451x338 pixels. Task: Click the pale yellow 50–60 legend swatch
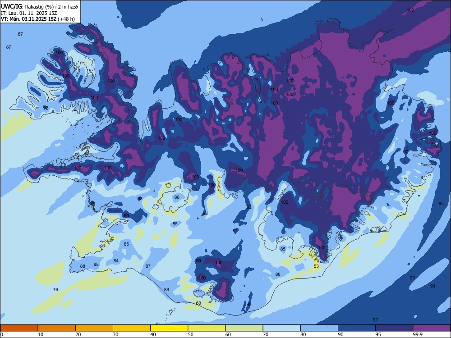207,328
